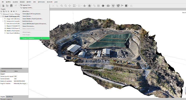Open dropdown arrow next to globe icon
The width and height of the screenshot is (186, 100).
tap(105, 6)
